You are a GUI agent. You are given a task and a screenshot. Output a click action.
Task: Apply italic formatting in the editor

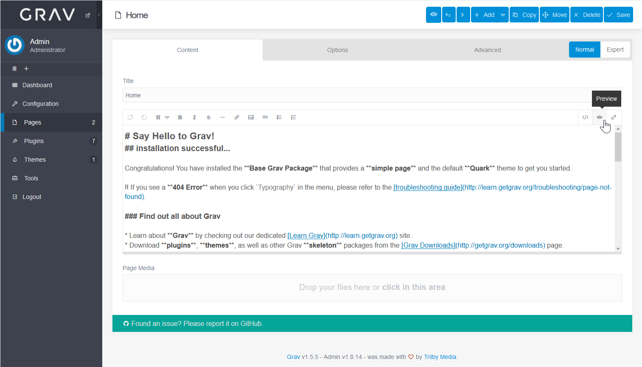pos(194,117)
